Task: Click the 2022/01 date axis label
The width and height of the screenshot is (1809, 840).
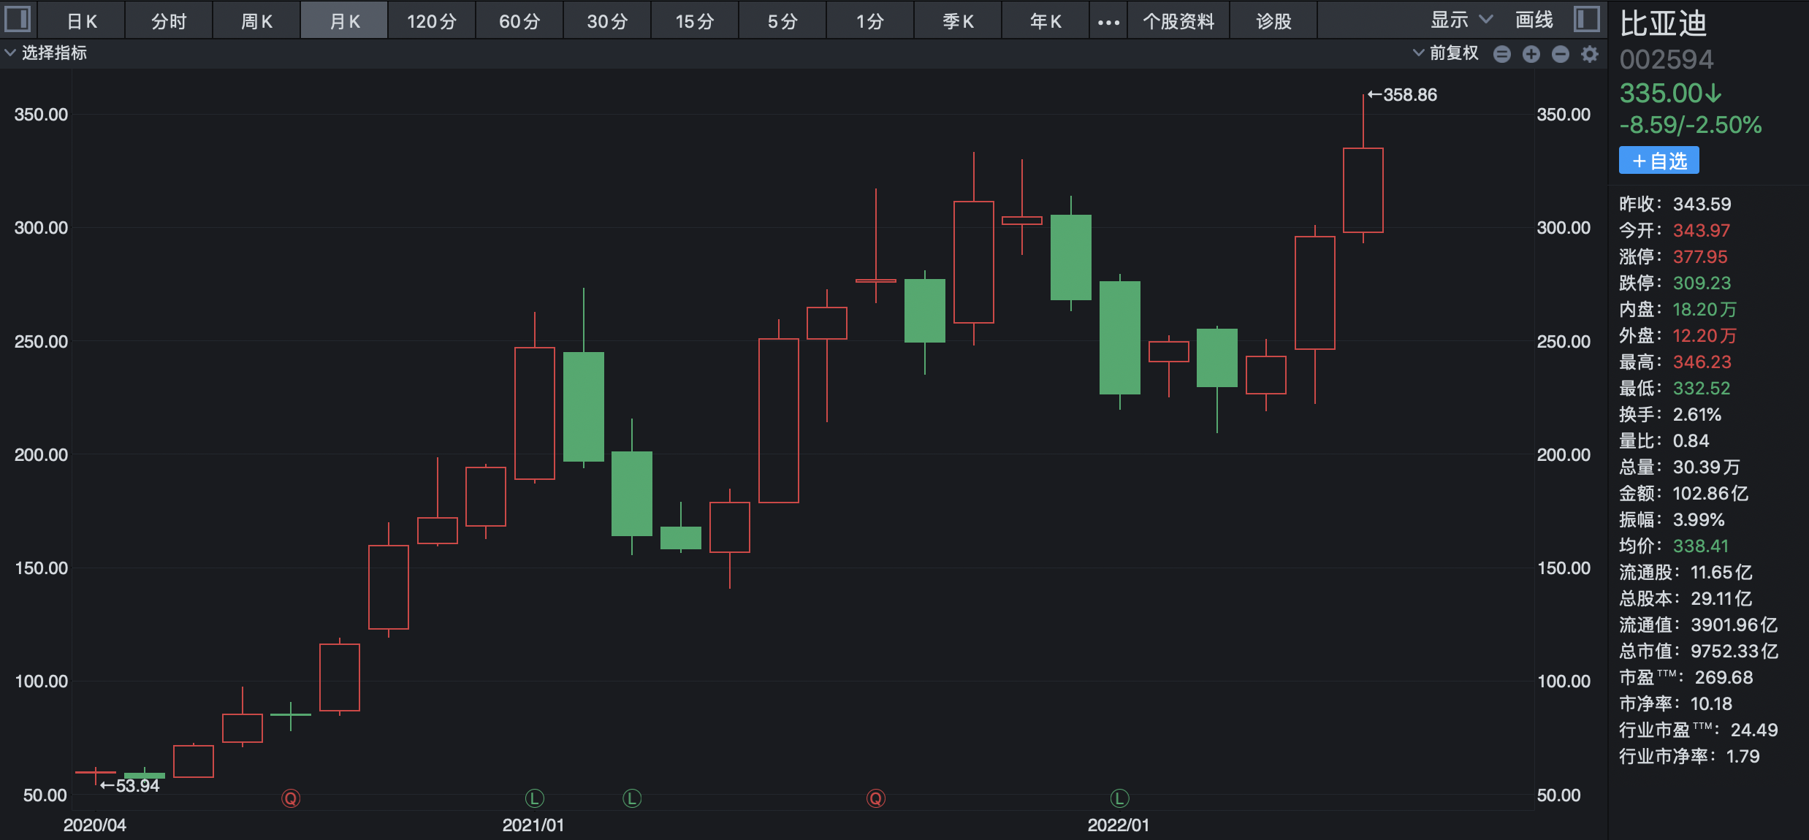Action: pyautogui.click(x=1119, y=825)
